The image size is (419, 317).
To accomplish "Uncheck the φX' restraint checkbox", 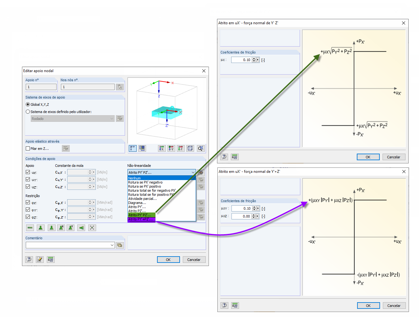I will pyautogui.click(x=28, y=202).
